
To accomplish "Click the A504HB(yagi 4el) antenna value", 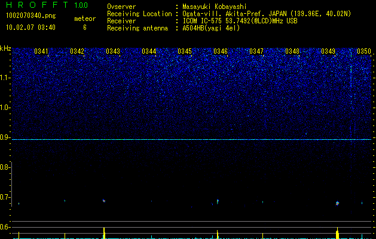I will (x=211, y=28).
